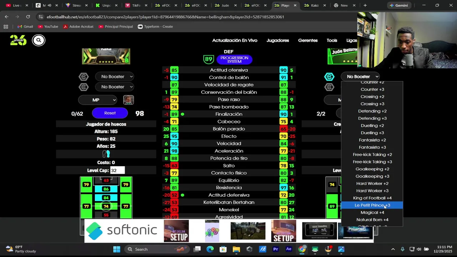Click the Chrome icon in the taskbar
457x257 pixels.
click(302, 249)
